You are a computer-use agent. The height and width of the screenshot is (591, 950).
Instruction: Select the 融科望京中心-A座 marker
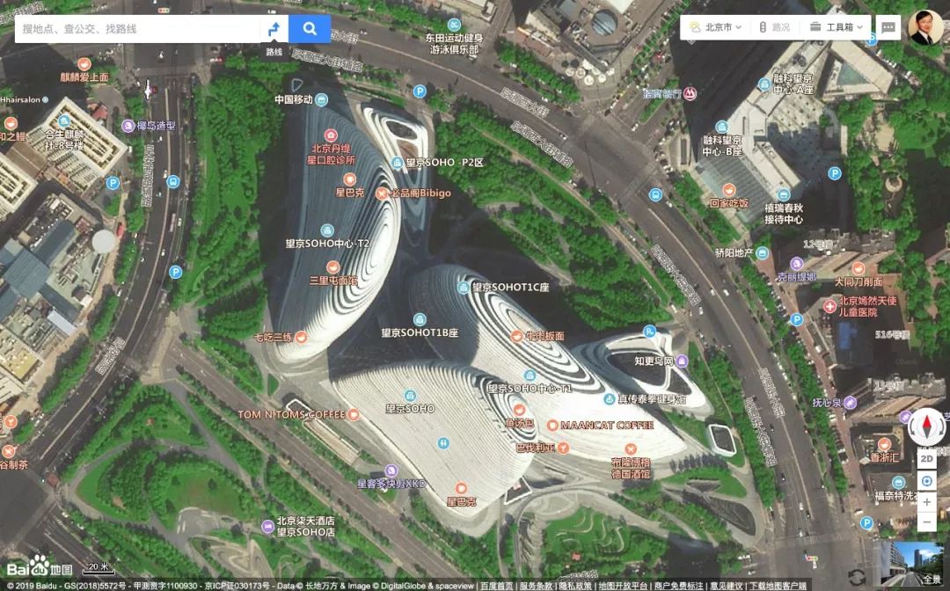(765, 84)
